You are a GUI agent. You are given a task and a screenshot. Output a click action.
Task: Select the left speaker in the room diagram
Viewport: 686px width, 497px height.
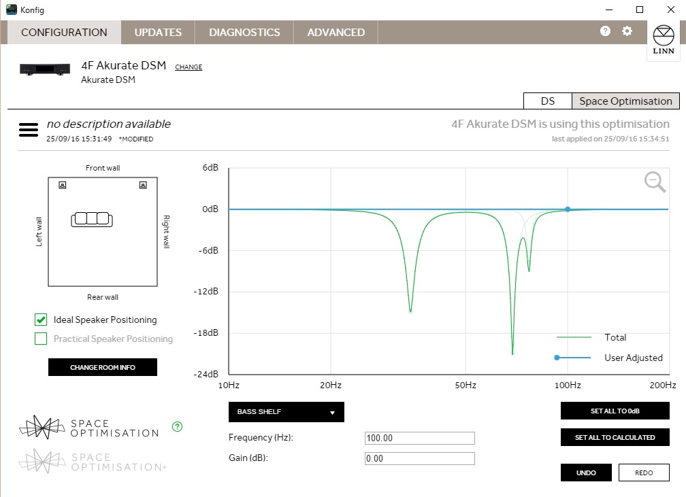click(x=63, y=186)
